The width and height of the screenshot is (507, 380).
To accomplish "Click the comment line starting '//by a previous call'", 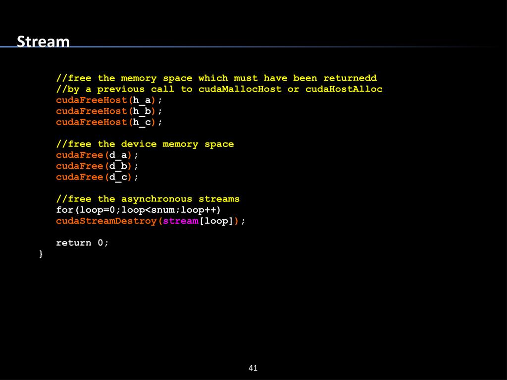I will [x=219, y=89].
